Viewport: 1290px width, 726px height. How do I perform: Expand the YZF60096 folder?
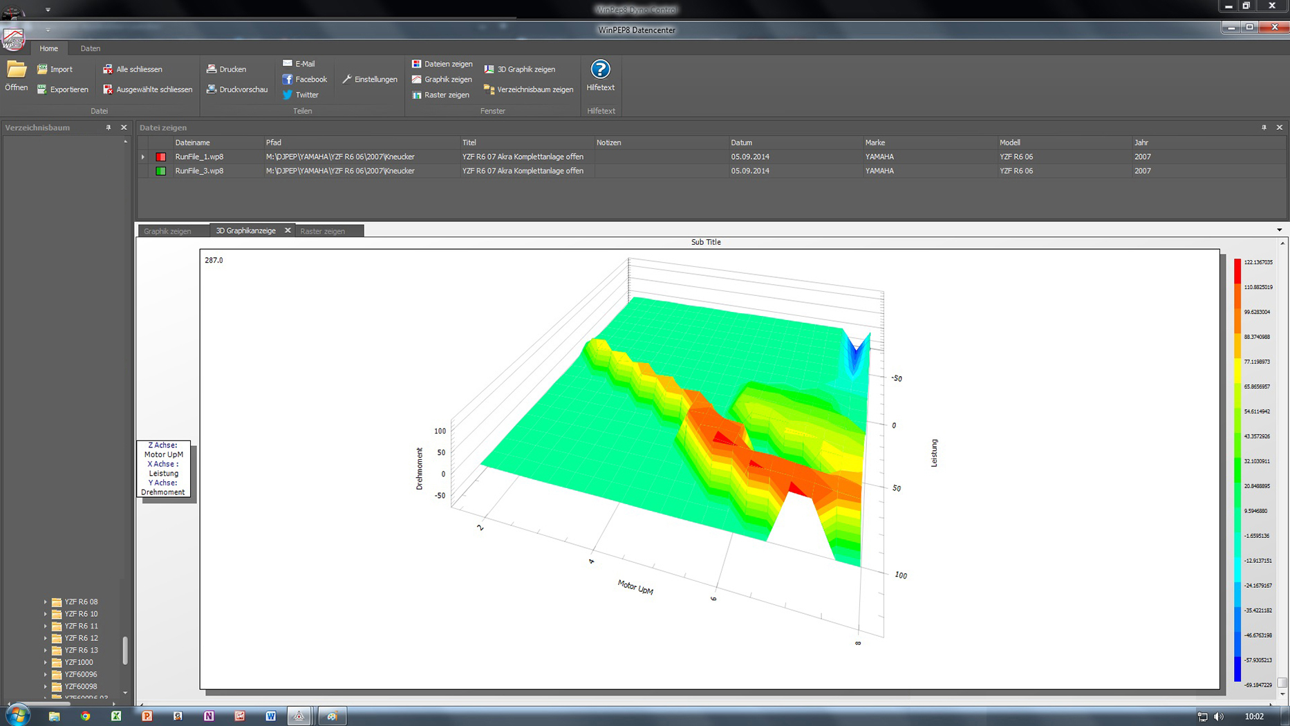click(46, 675)
